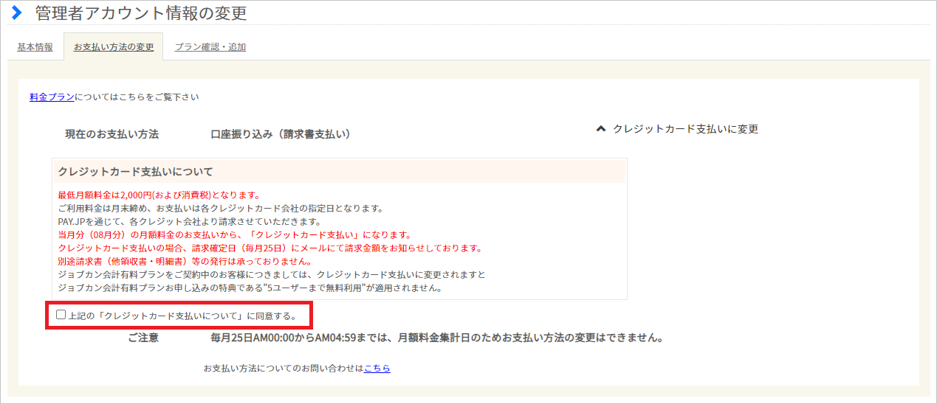Click the red 請求確定日（毎月25日） line
Screen dimensions: 937x404
click(x=270, y=248)
